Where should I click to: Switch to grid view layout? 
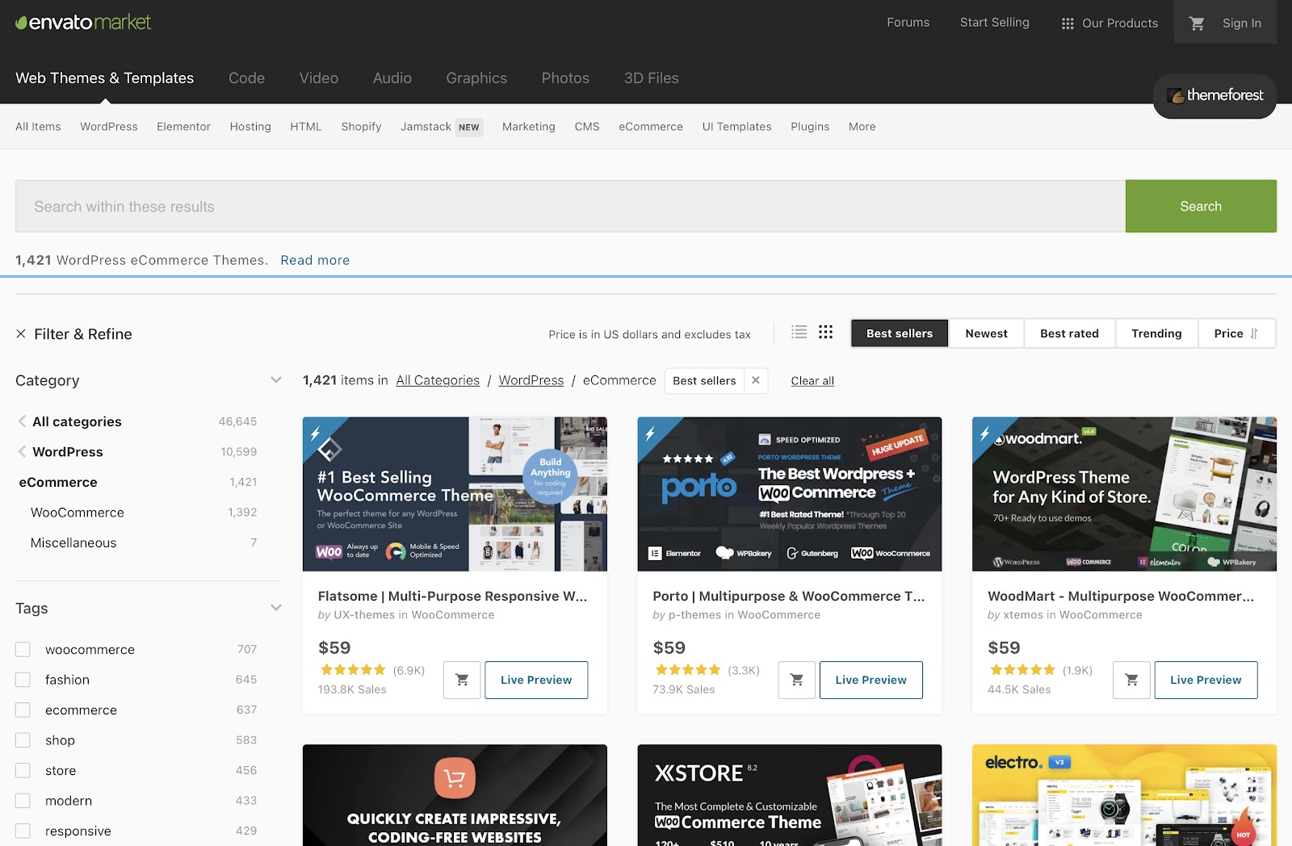click(x=825, y=333)
